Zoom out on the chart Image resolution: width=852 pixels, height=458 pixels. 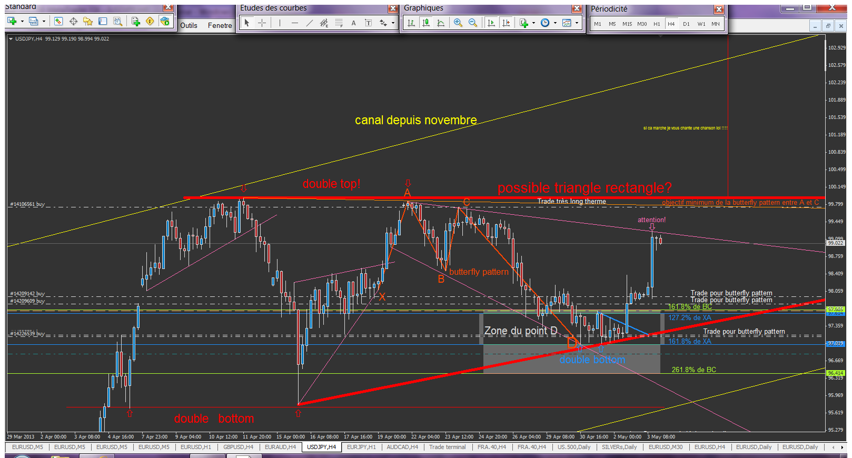[x=473, y=23]
